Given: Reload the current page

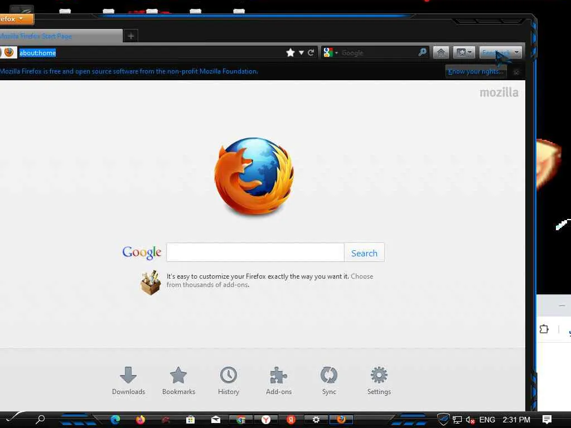Looking at the screenshot, I should point(311,53).
